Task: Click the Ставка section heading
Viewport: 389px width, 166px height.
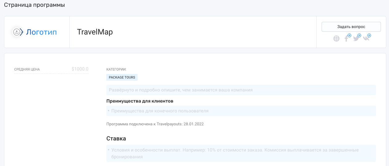Action: 116,139
